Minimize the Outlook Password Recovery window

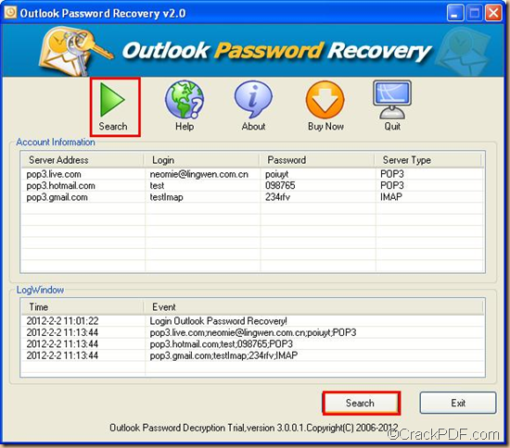[455, 13]
